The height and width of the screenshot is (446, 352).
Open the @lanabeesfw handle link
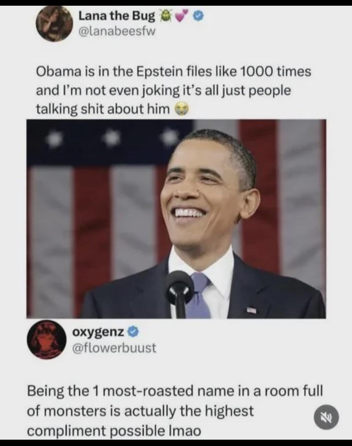pos(117,32)
